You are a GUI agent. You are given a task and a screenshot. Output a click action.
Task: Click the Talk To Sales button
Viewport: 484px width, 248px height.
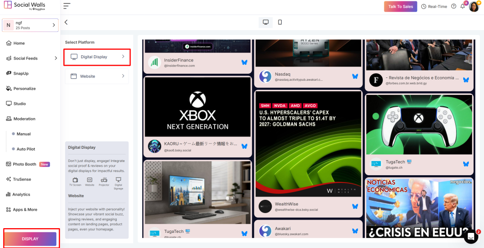click(400, 7)
